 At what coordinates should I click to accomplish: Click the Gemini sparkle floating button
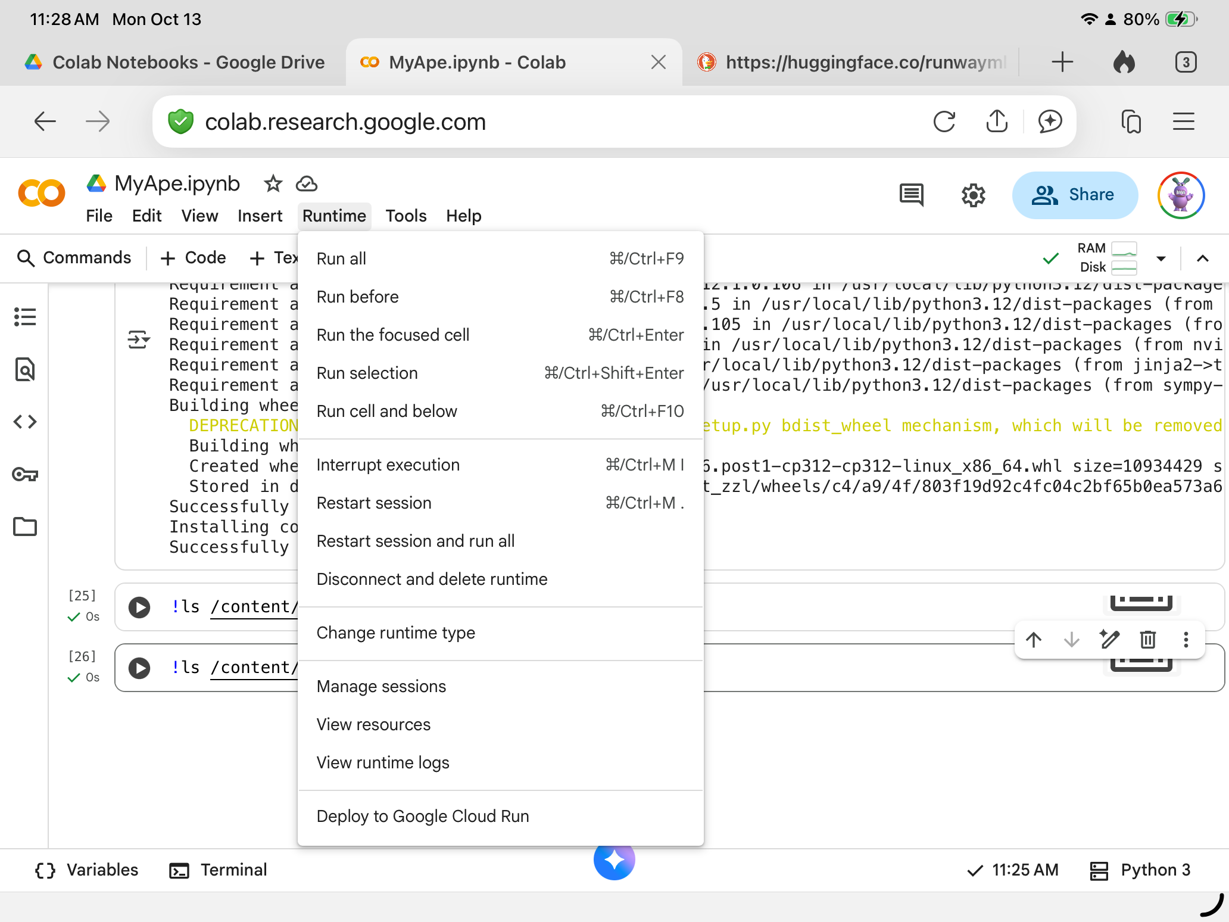[x=614, y=860]
